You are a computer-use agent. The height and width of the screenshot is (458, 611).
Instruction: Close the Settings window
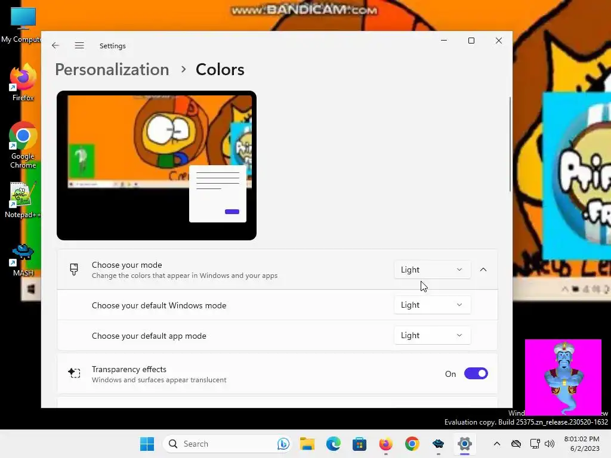click(499, 41)
